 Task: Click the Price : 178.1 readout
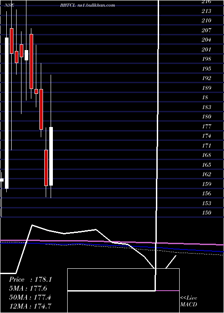point(30,279)
